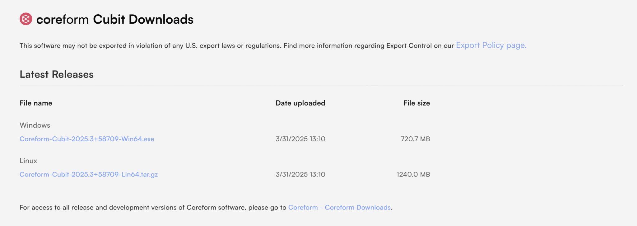
Task: Click the Linux section label
Action: click(28, 161)
